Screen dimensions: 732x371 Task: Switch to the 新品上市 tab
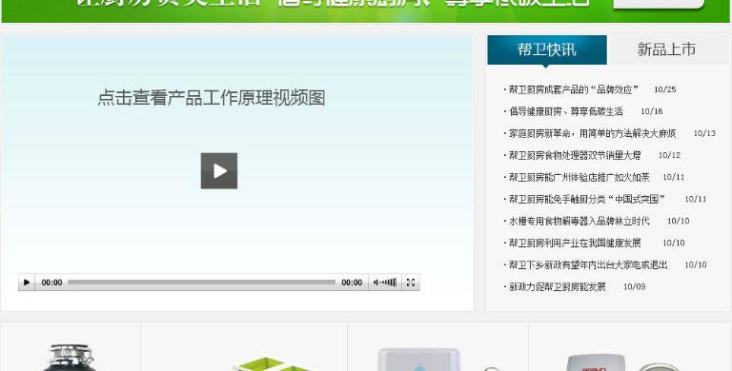[x=666, y=49]
